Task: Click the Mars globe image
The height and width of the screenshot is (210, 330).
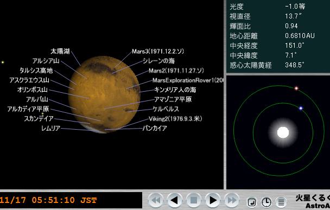Action: pos(104,94)
